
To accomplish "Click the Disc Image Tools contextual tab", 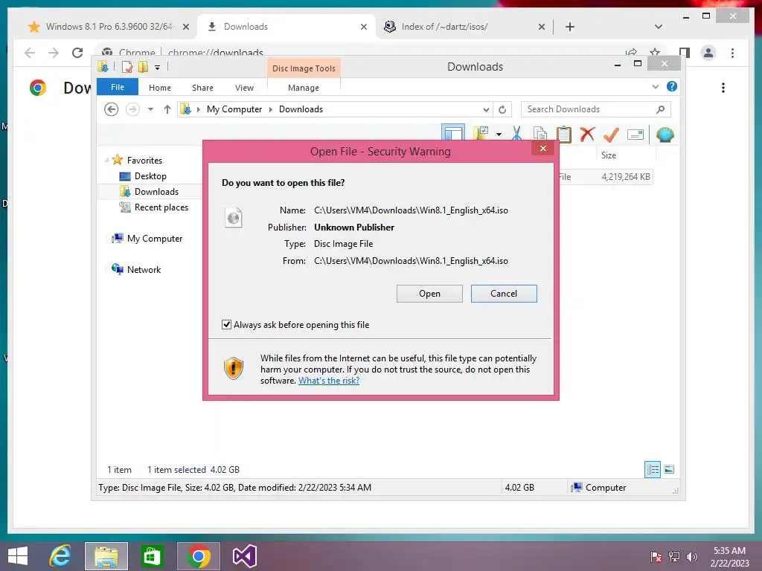I will tap(304, 68).
